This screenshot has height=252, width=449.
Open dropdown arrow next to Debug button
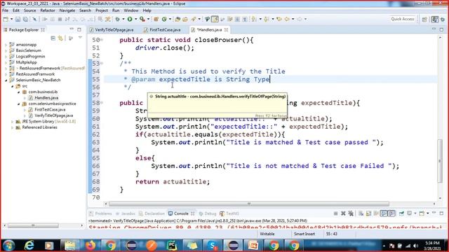pos(123,19)
